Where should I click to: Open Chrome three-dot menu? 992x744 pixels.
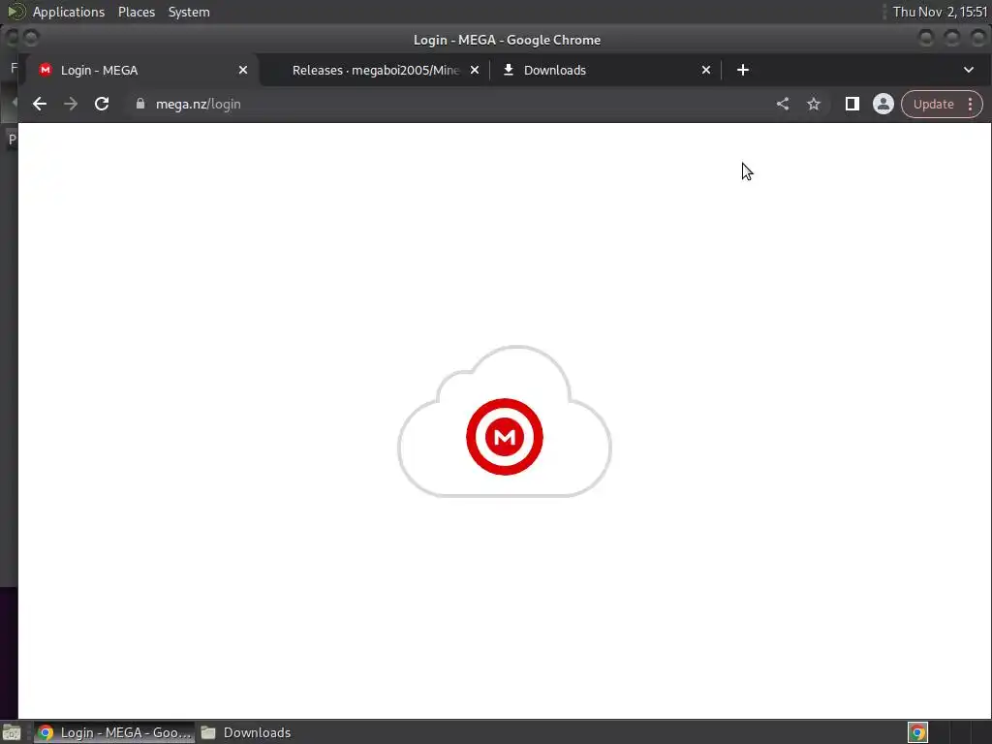(x=970, y=104)
